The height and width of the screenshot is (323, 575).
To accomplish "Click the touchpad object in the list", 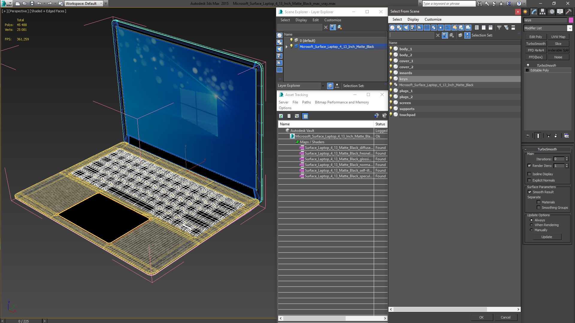I will click(407, 115).
